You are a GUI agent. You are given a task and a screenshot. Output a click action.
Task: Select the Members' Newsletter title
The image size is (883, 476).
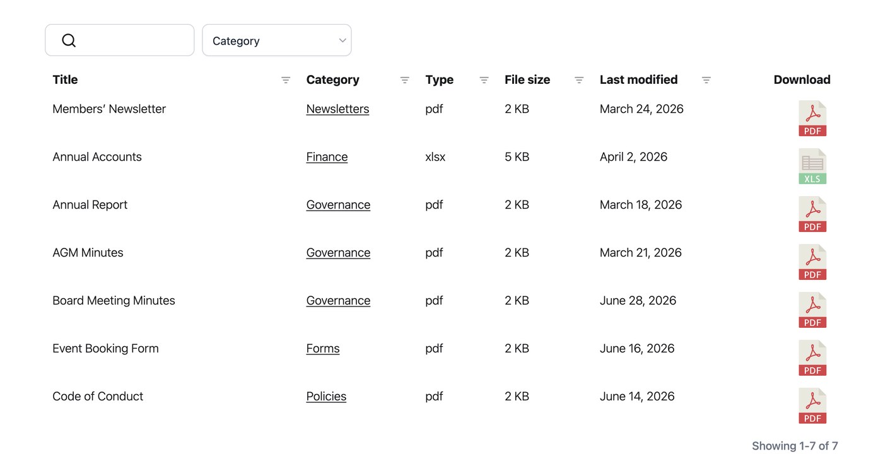(109, 109)
